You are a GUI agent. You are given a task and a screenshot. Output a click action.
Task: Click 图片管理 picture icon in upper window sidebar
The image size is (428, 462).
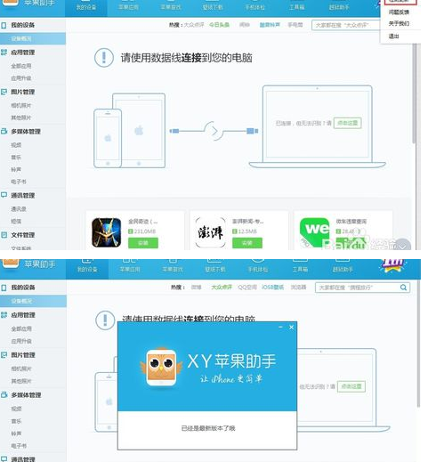click(4, 92)
